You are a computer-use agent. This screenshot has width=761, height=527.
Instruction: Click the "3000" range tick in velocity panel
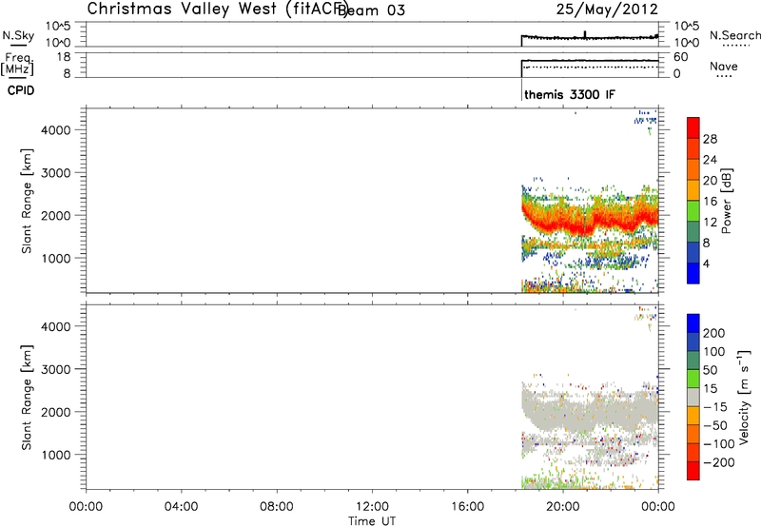56,369
